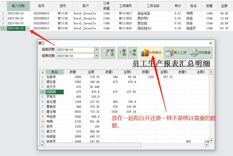The image size is (233, 156).
Task: Click the 数量3 column header
Action: (x=183, y=72)
